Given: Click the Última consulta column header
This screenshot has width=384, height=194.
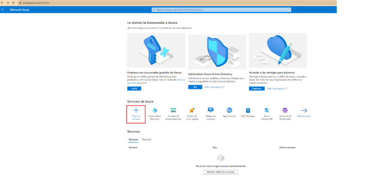Looking at the screenshot, I should click(x=287, y=147).
